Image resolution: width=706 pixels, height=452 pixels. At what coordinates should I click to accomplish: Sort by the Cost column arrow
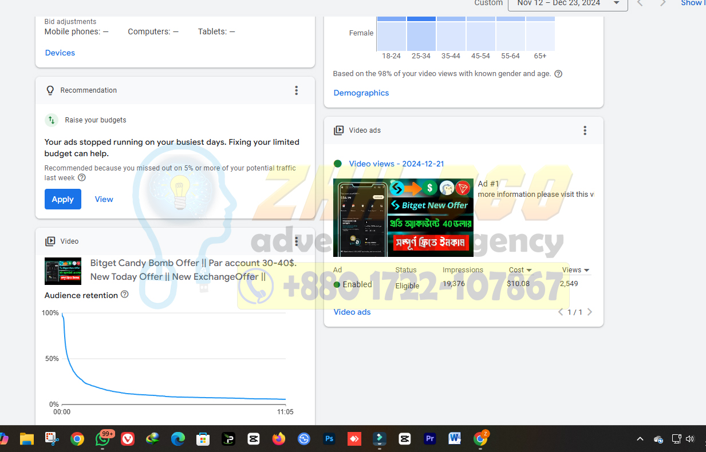point(528,270)
